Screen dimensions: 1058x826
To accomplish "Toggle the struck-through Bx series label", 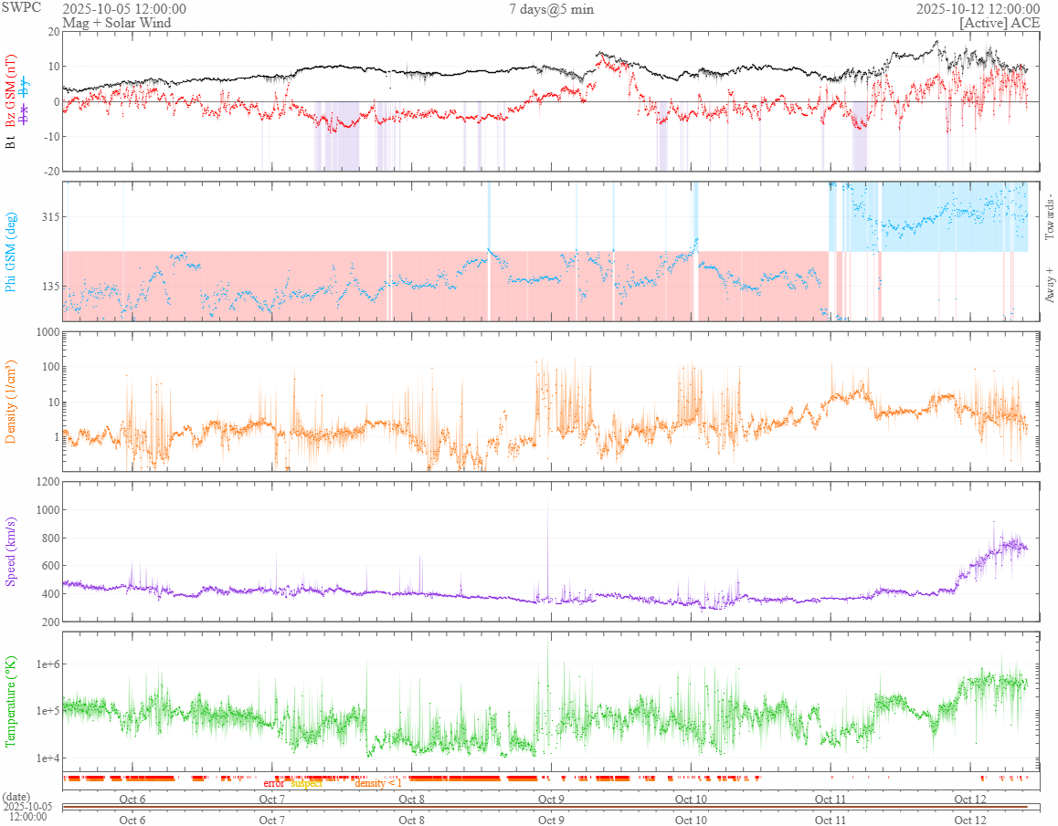I will tap(25, 113).
